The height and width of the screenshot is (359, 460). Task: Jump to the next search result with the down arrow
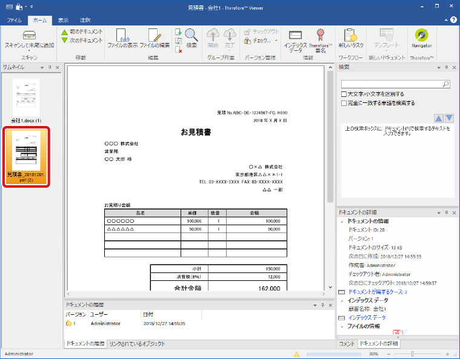449,118
